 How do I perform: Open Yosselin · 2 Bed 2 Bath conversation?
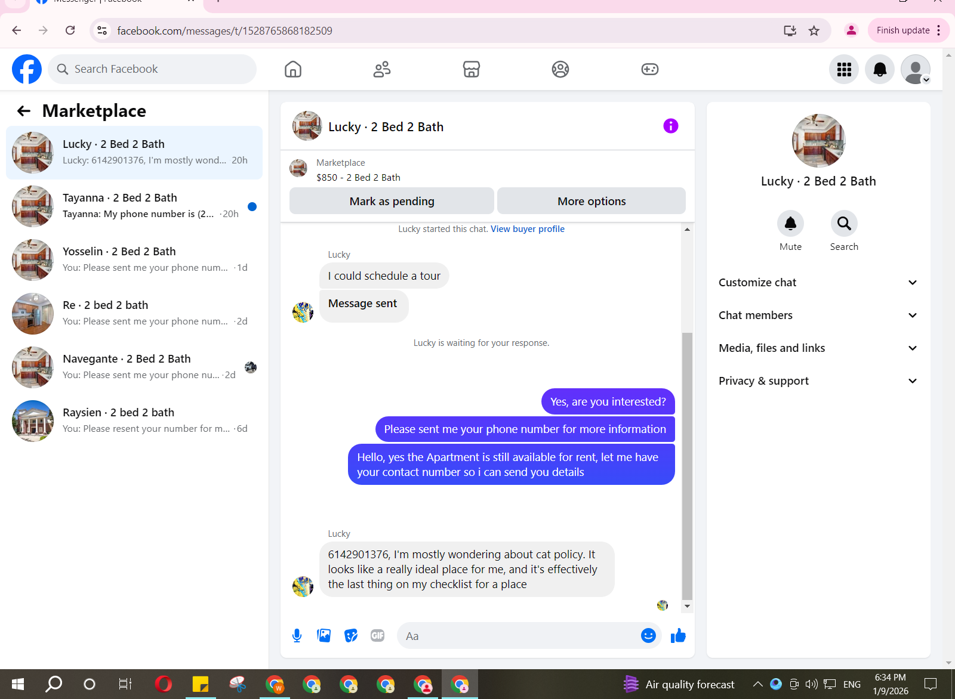(x=134, y=260)
